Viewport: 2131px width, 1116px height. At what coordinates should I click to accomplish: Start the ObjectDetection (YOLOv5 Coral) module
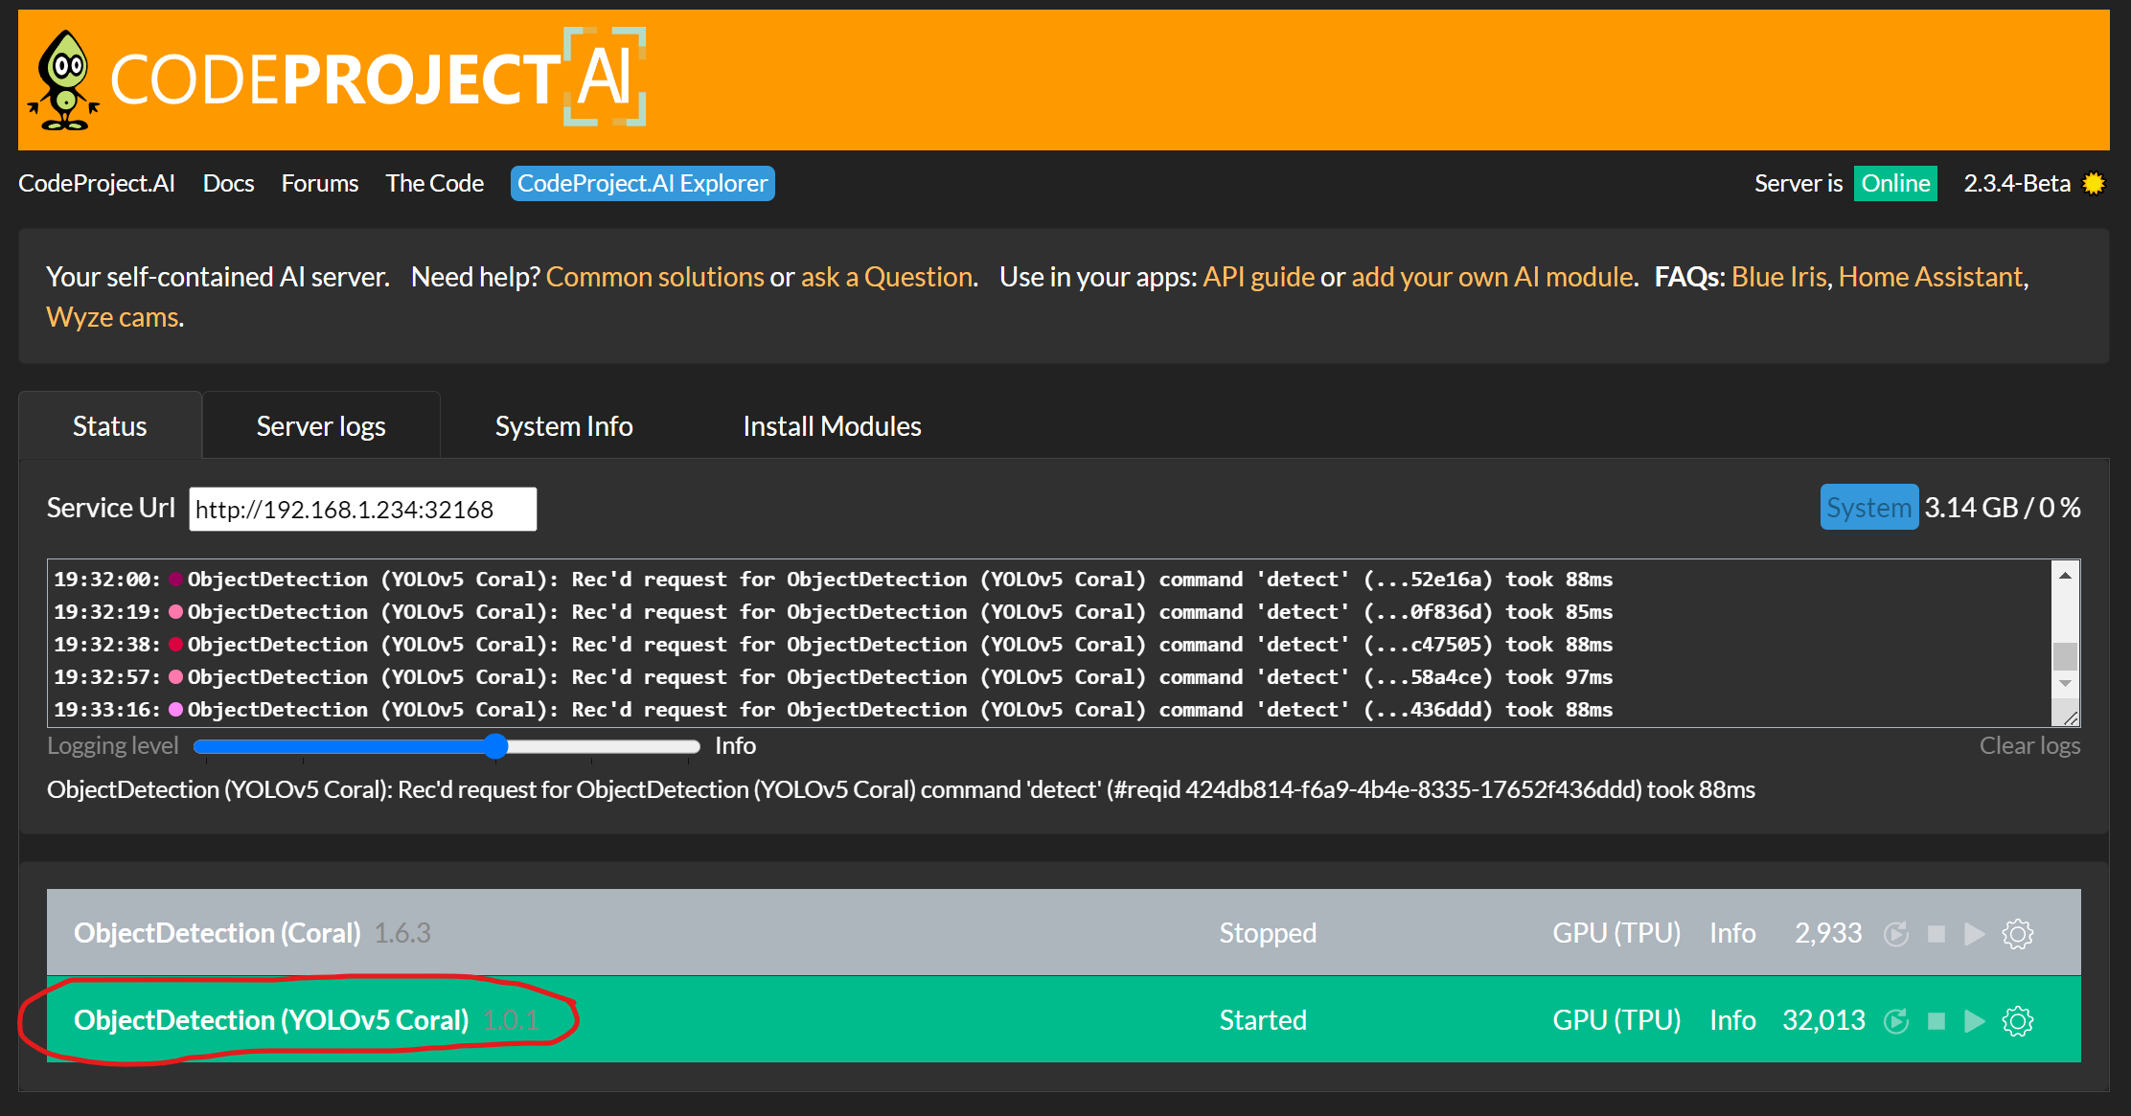1974,1021
